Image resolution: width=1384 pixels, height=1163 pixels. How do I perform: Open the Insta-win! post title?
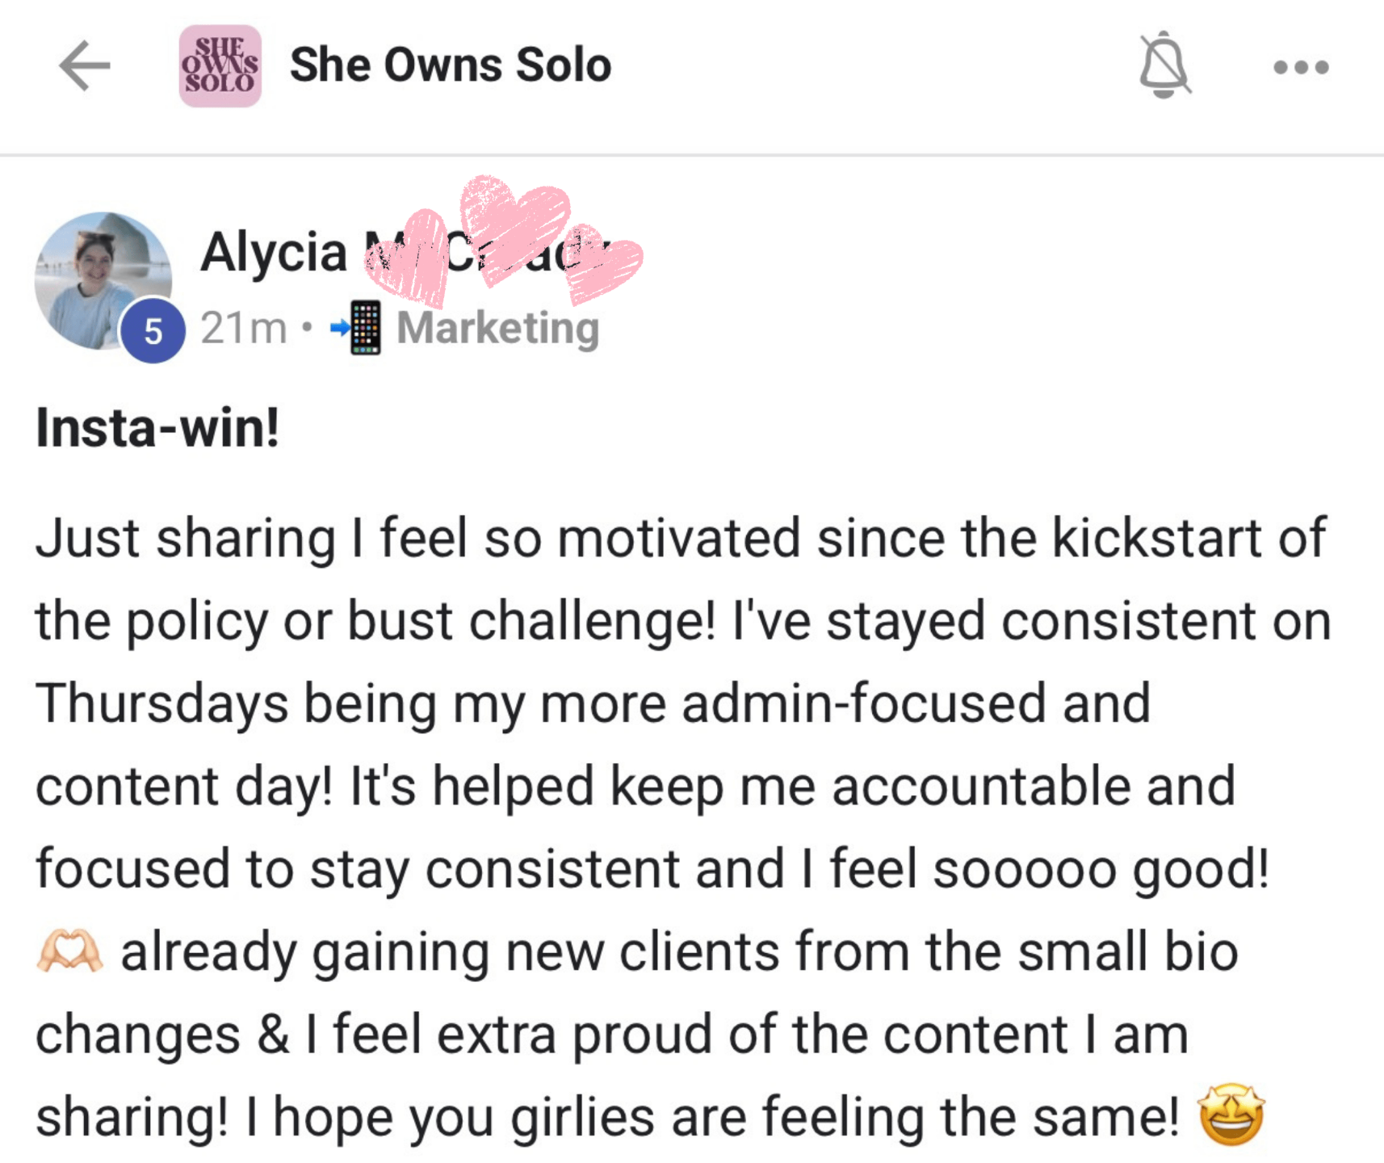tap(158, 427)
